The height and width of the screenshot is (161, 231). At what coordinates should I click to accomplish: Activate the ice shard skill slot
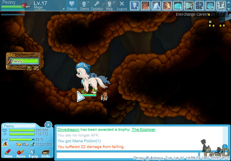pos(157,5)
